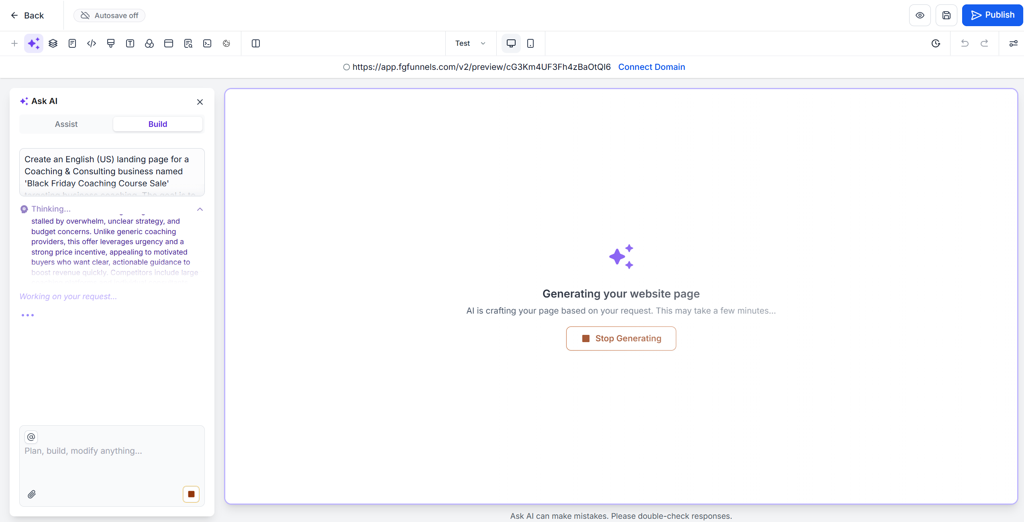
Task: Open the cookie consent icon
Action: [226, 43]
